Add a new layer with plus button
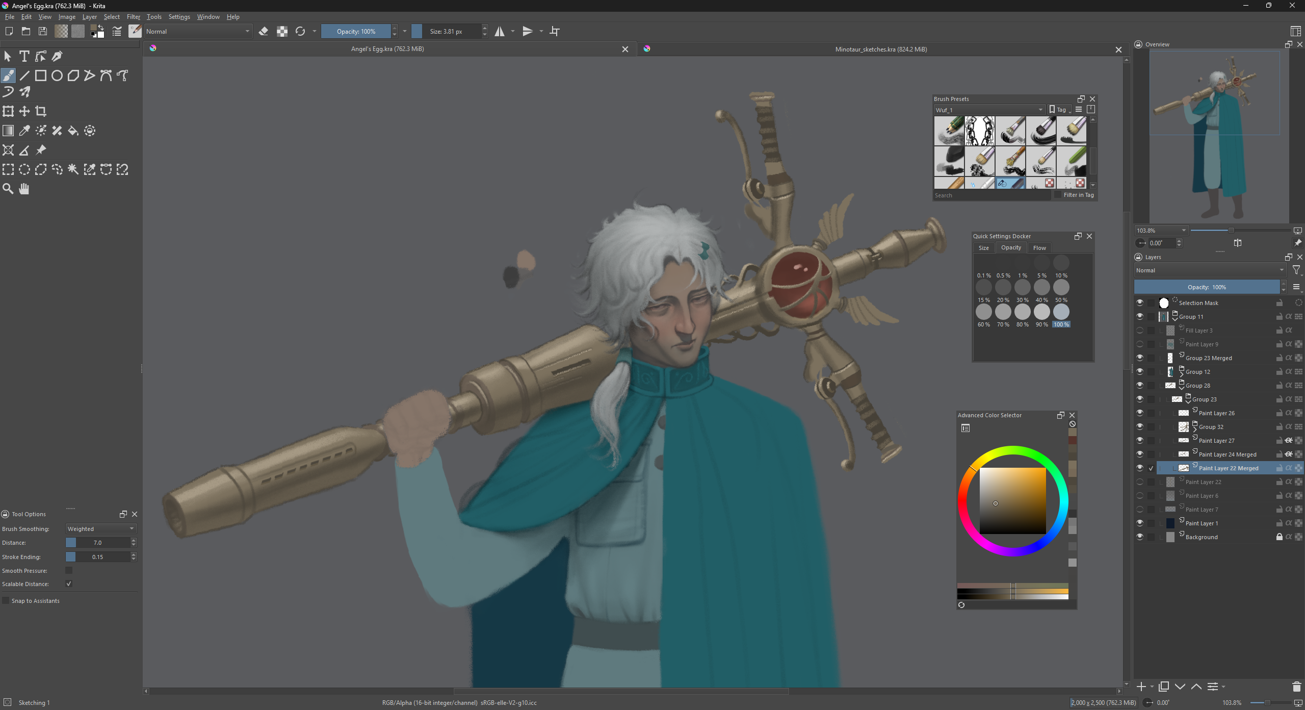1305x710 pixels. 1141,687
